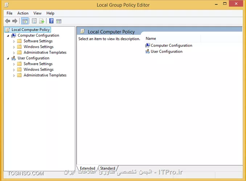Collapse the User Configuration tree node
246x181 pixels.
tap(8, 59)
